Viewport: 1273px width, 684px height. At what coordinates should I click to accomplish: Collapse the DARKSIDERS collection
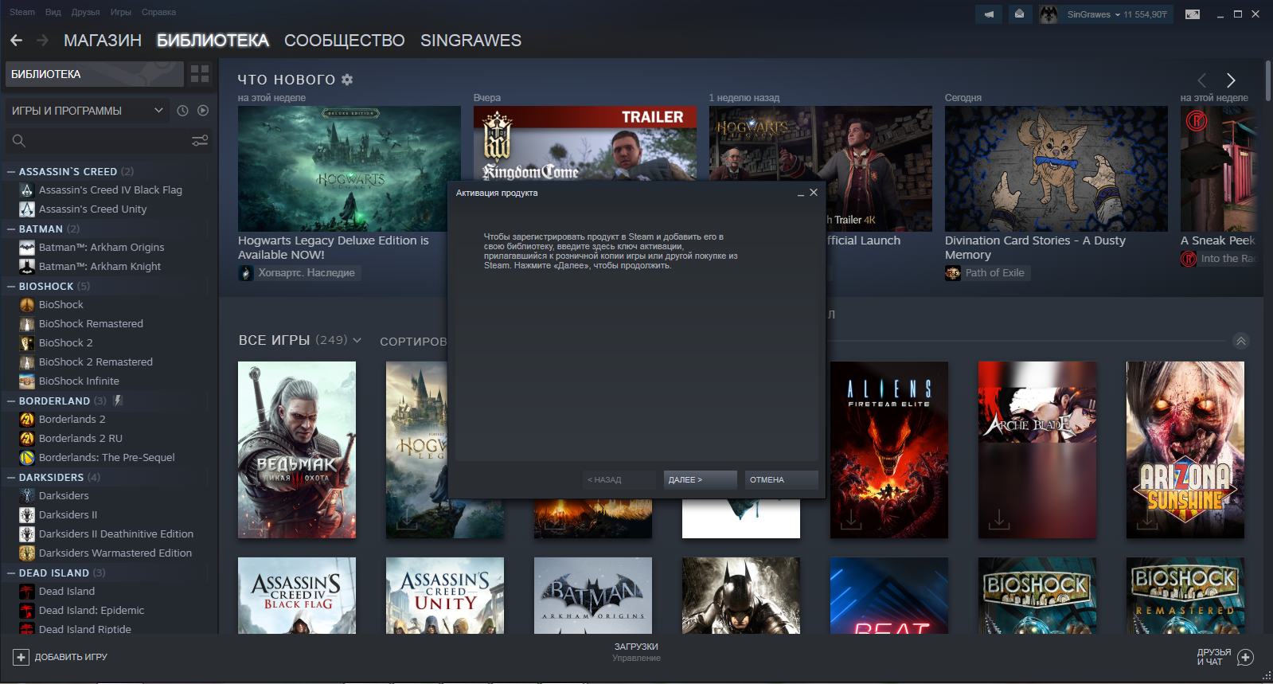point(11,477)
